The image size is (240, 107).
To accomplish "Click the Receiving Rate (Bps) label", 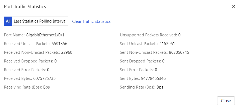I will [x=23, y=87].
